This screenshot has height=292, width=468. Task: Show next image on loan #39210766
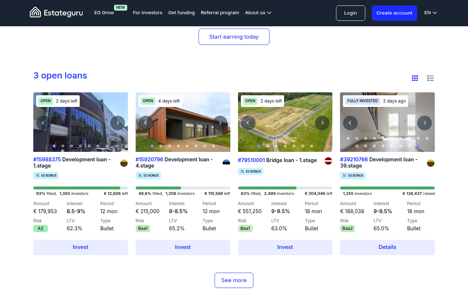pos(424,123)
